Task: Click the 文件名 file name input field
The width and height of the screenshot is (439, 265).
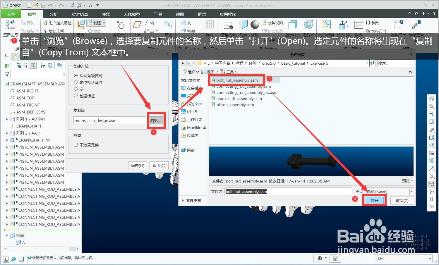Action: pyautogui.click(x=288, y=192)
